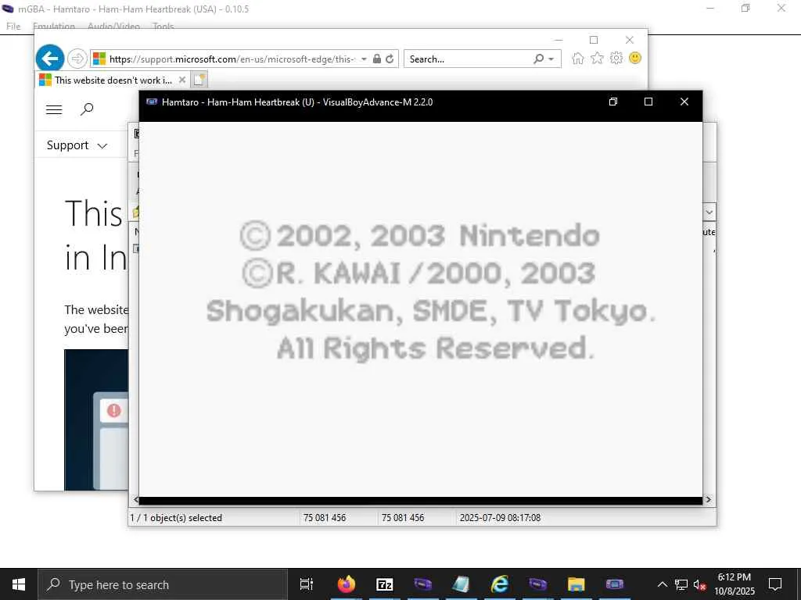The width and height of the screenshot is (801, 600).
Task: Click the search magnifier in IE search box
Action: [x=538, y=59]
